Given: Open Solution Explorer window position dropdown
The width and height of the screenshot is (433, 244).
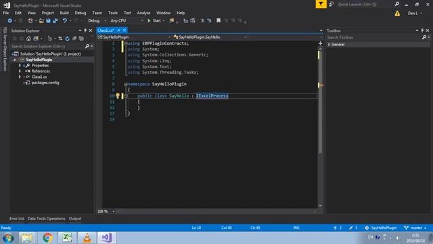Looking at the screenshot, I should [x=80, y=30].
